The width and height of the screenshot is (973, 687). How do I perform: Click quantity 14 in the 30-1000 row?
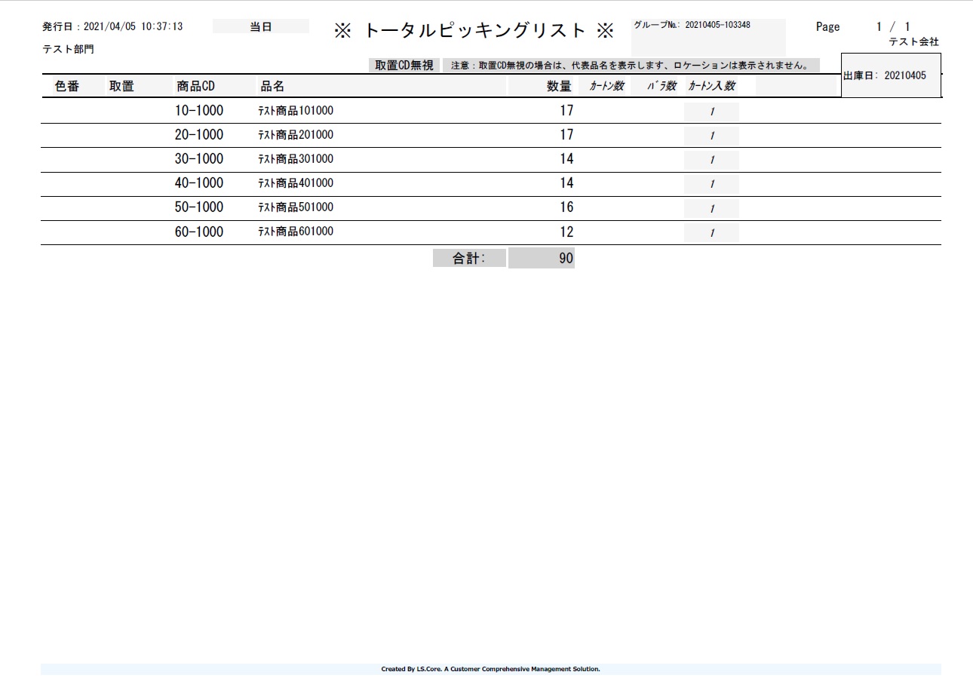pyautogui.click(x=566, y=159)
